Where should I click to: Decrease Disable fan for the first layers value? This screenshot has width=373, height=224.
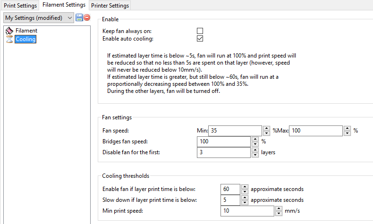coord(255,155)
